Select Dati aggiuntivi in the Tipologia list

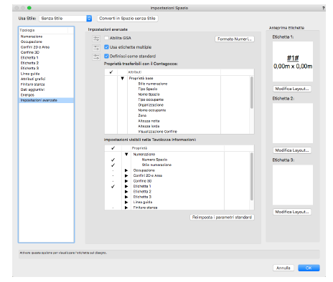click(x=46, y=89)
